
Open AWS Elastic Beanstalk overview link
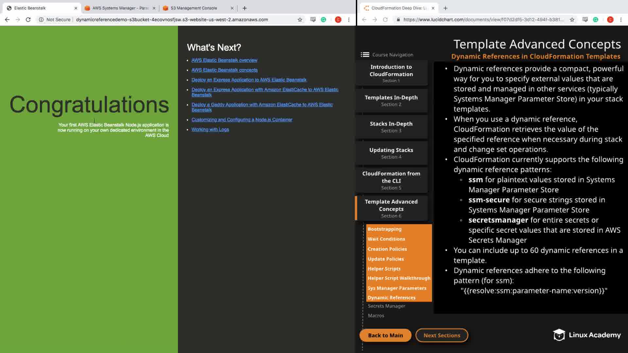click(224, 60)
